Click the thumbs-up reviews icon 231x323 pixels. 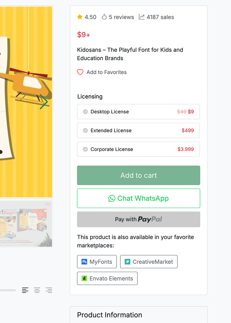coord(104,17)
